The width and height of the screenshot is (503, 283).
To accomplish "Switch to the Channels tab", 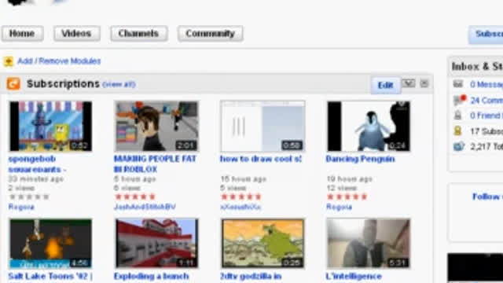I will point(139,33).
